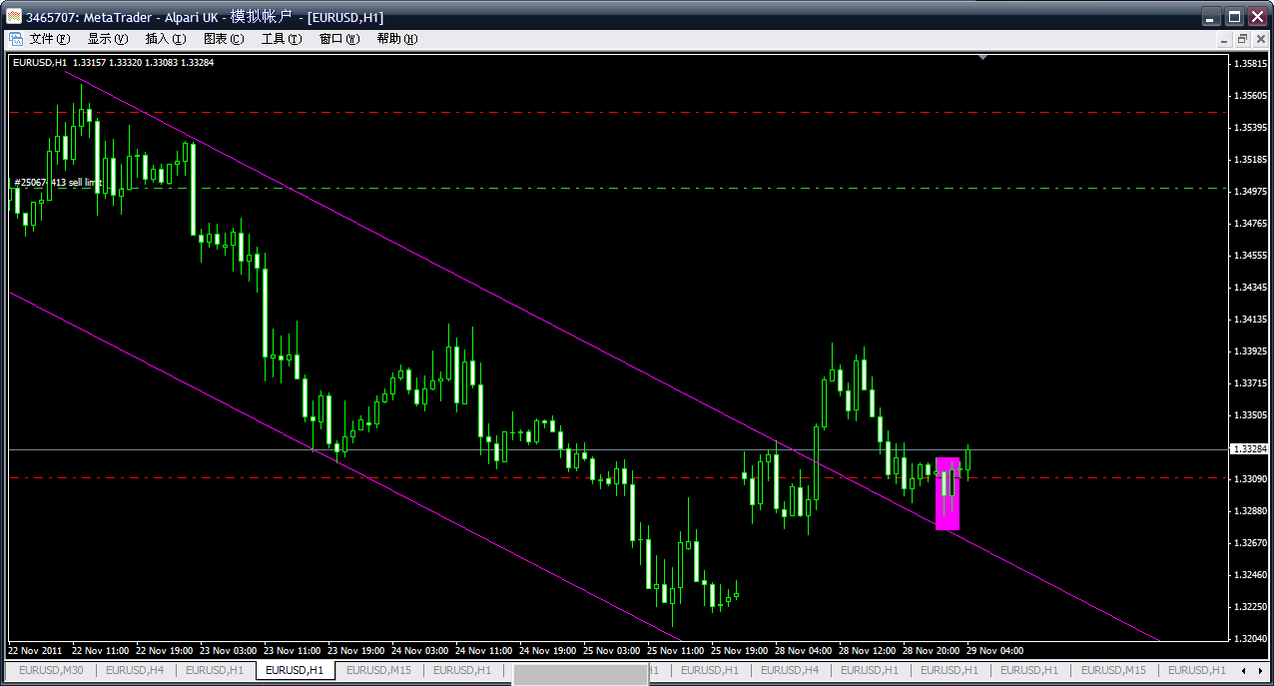Image resolution: width=1274 pixels, height=686 pixels.
Task: Click time axis label 22 Nov 2011
Action: click(33, 650)
